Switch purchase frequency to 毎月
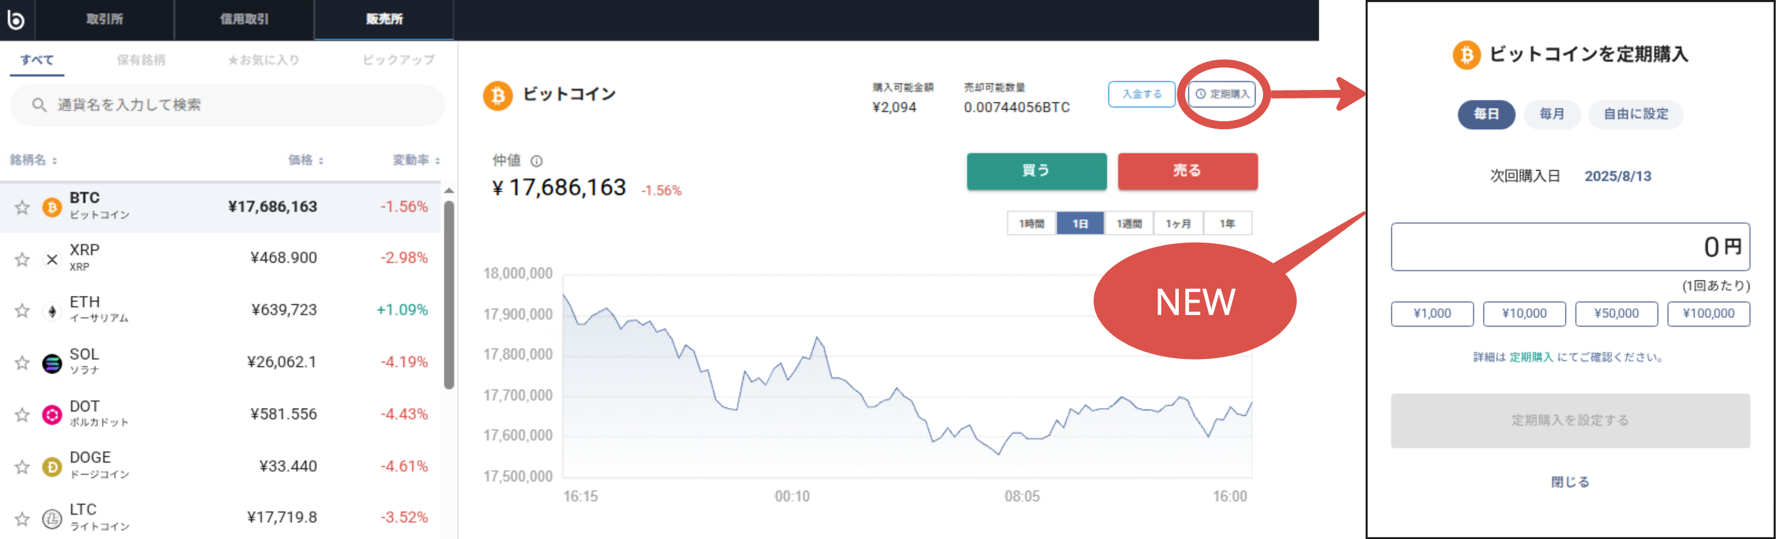Image resolution: width=1776 pixels, height=539 pixels. tap(1552, 114)
